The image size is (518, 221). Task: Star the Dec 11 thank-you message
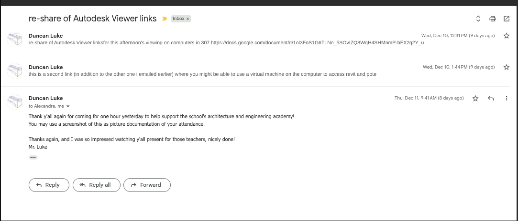point(475,98)
